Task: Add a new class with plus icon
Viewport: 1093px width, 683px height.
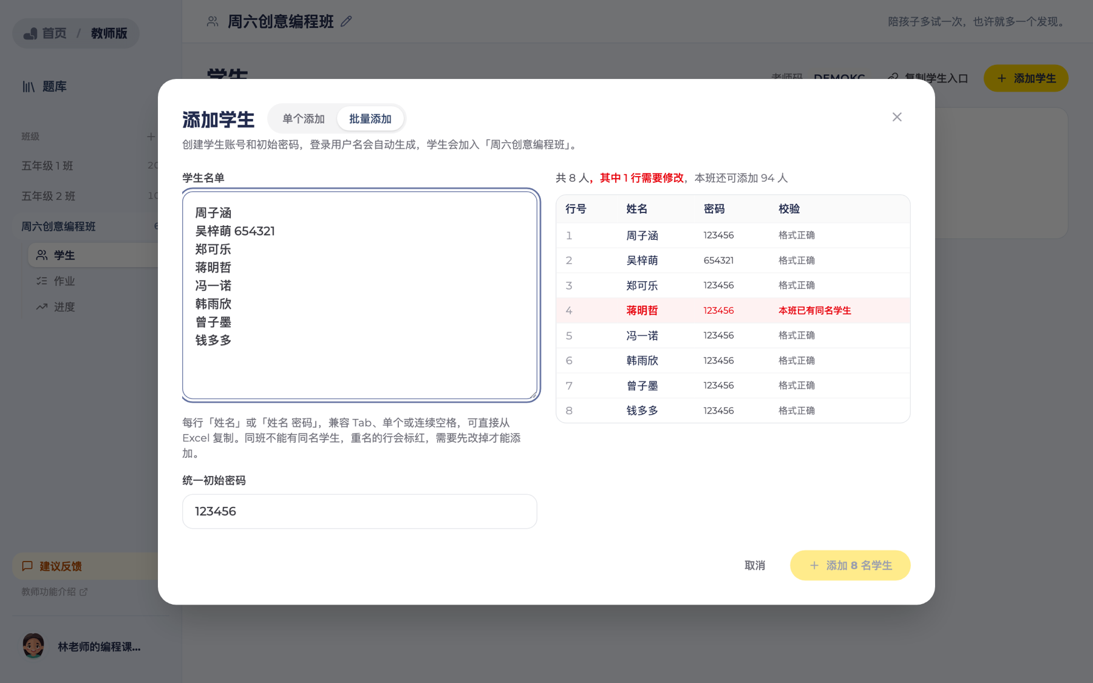Action: (151, 137)
